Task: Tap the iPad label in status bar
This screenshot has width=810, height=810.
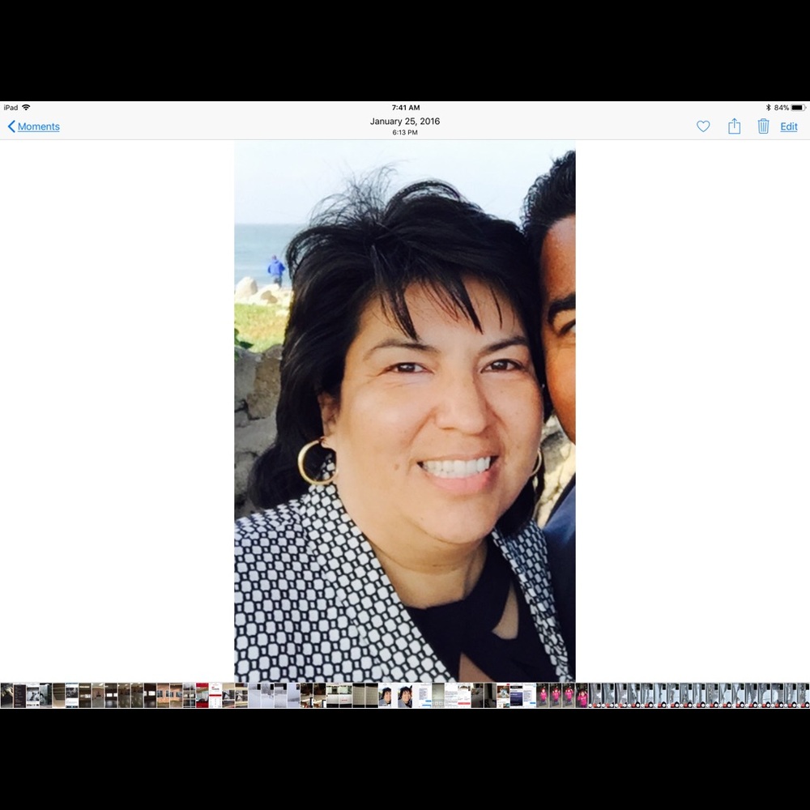Action: coord(11,108)
